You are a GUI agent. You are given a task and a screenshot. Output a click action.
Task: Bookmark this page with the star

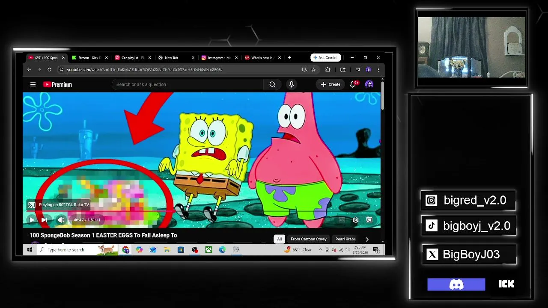coord(313,70)
